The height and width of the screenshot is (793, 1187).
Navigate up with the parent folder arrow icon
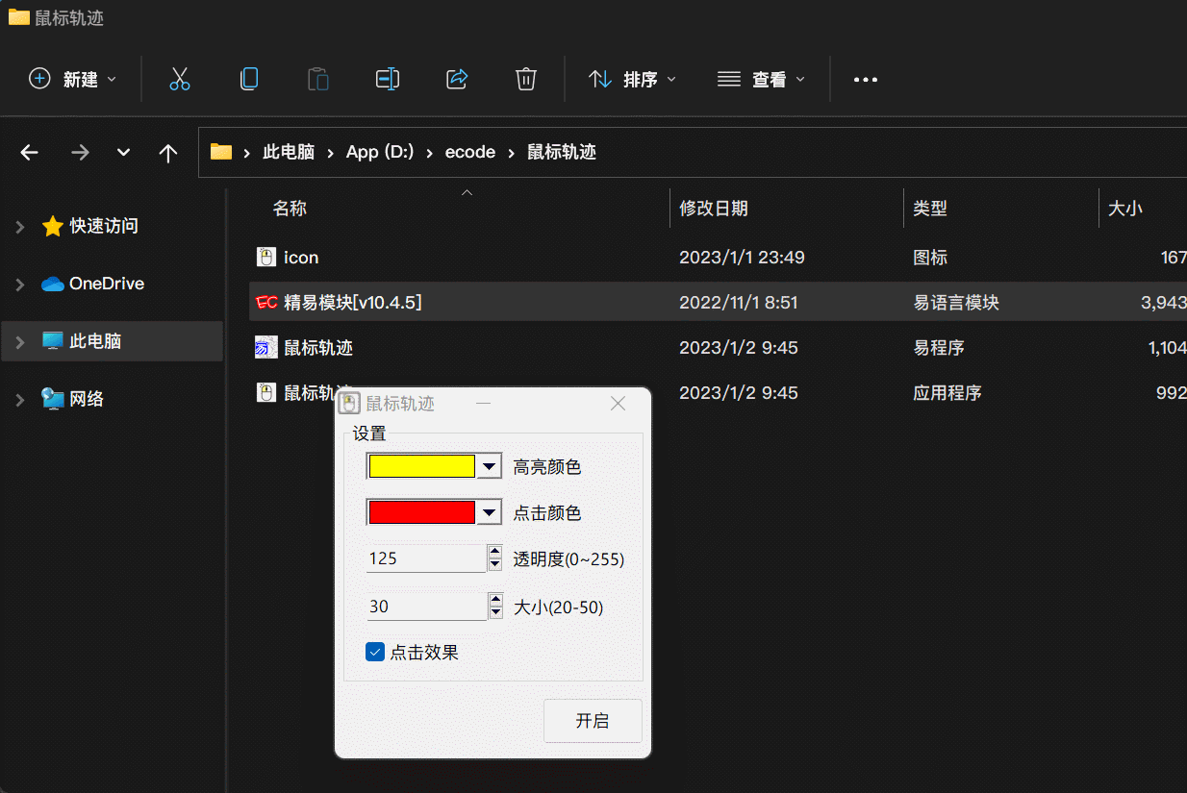[168, 152]
